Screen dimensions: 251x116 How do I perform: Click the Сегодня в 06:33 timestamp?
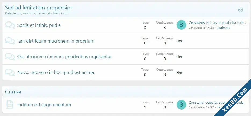201,28
